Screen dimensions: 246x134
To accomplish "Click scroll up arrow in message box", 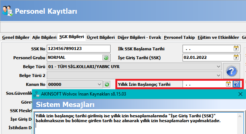I will tap(240, 116).
